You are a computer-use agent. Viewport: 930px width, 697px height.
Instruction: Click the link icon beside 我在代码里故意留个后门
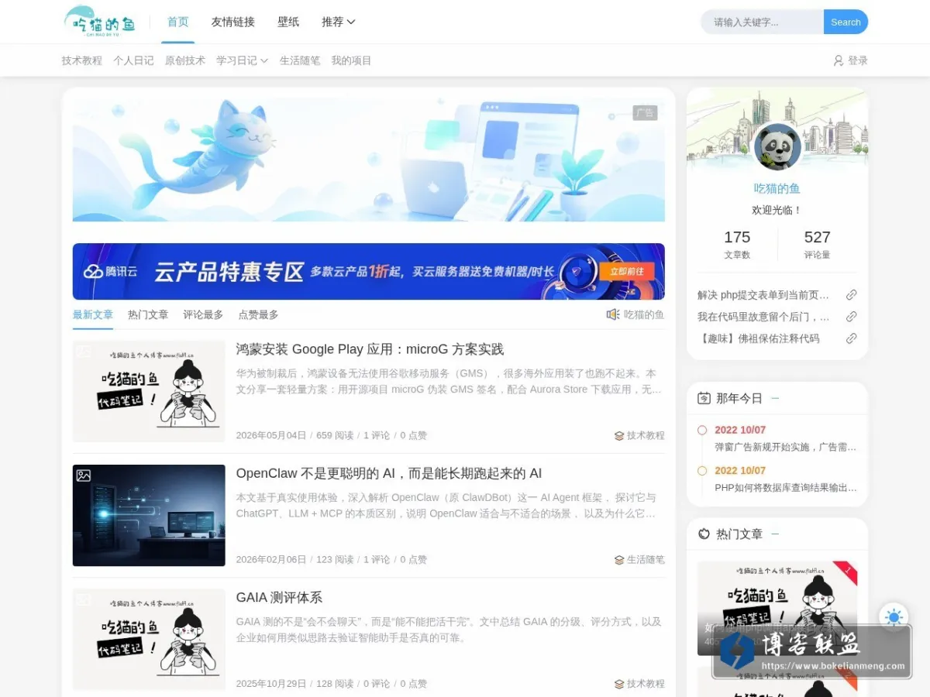tap(851, 317)
